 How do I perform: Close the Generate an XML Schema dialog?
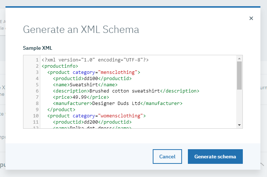pyautogui.click(x=251, y=18)
